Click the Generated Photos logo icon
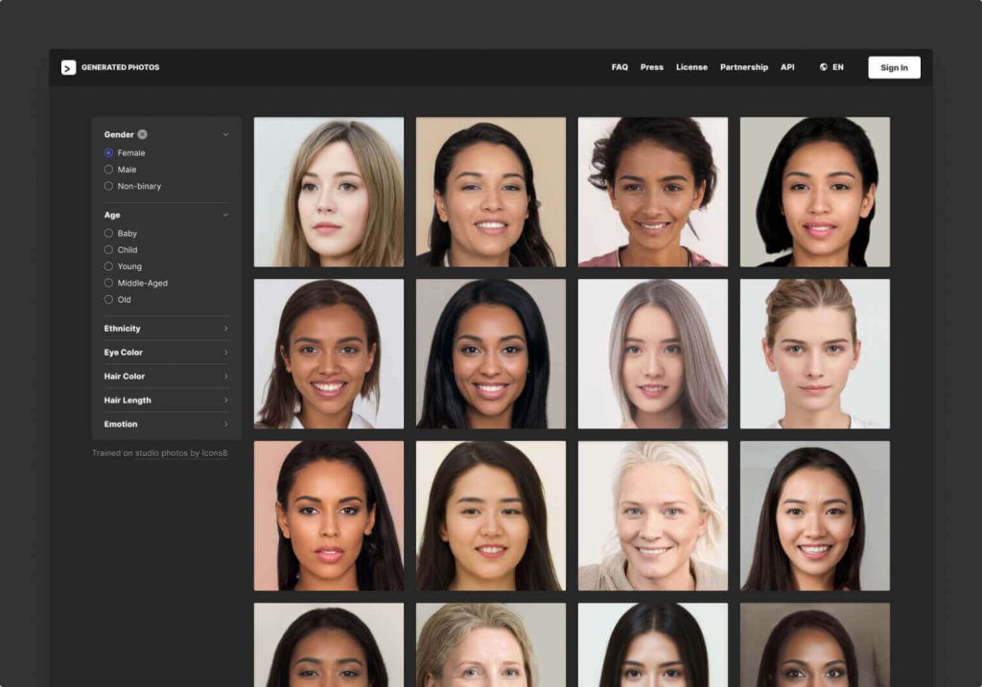Viewport: 982px width, 687px height. 68,68
